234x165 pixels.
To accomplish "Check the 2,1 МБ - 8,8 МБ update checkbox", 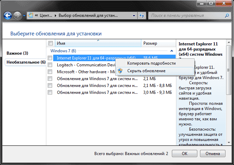I will click(50, 86).
